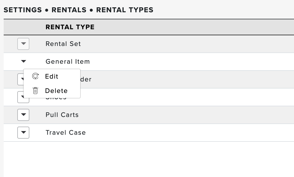Click the General Item row label

click(68, 62)
